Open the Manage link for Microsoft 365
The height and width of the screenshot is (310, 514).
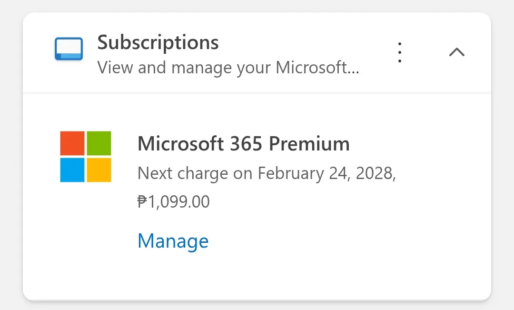coord(173,241)
